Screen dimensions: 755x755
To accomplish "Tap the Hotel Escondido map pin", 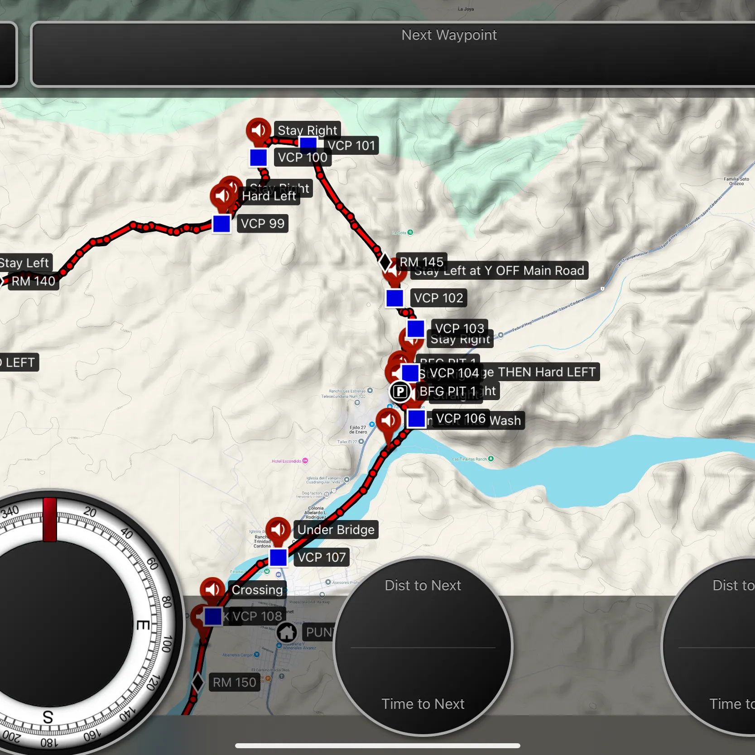I will pyautogui.click(x=305, y=461).
